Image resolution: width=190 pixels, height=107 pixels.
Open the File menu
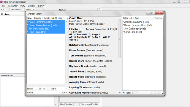[x=4, y=6]
